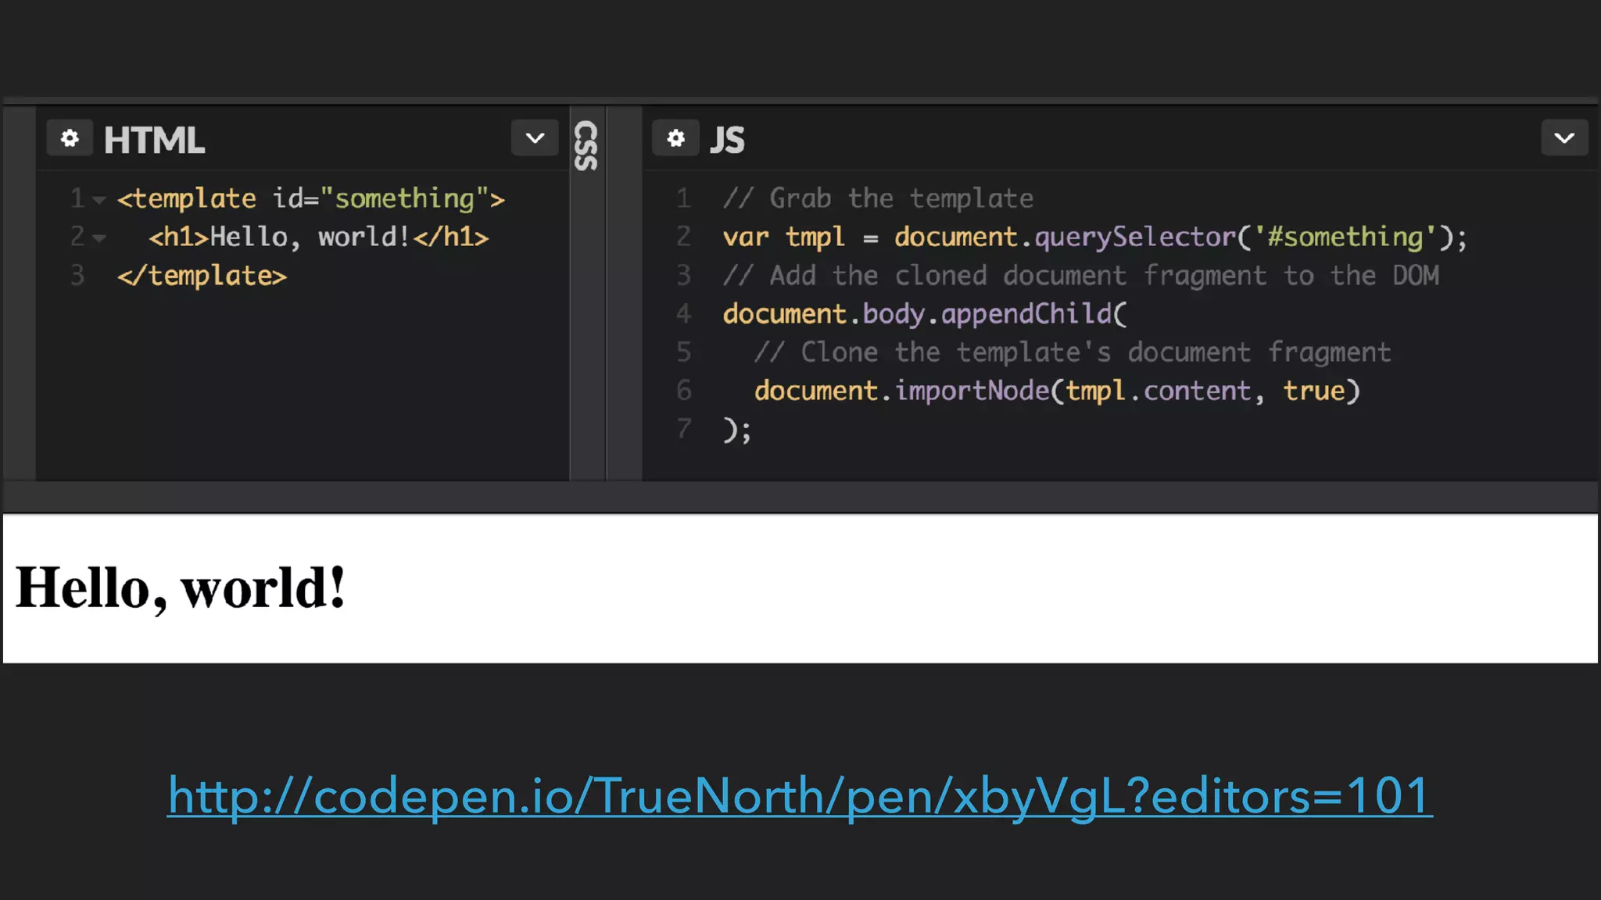Expand the JS panel dropdown chevron

(1564, 138)
